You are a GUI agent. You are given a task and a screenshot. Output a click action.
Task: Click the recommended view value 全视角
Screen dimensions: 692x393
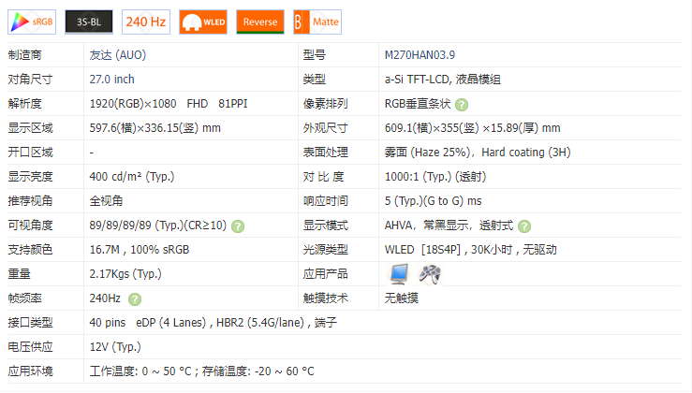click(x=106, y=200)
